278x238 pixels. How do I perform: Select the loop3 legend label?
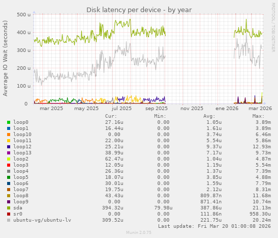point(21,165)
